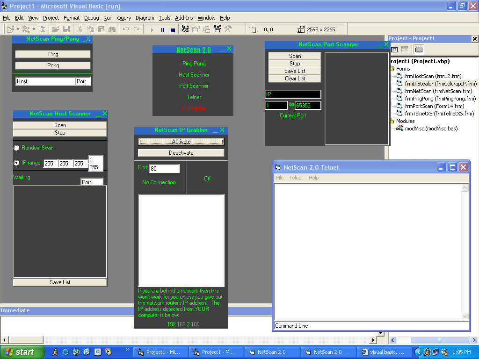Open the Project Explorer from the toolbar
This screenshot has height=359, width=479.
pyautogui.click(x=185, y=29)
